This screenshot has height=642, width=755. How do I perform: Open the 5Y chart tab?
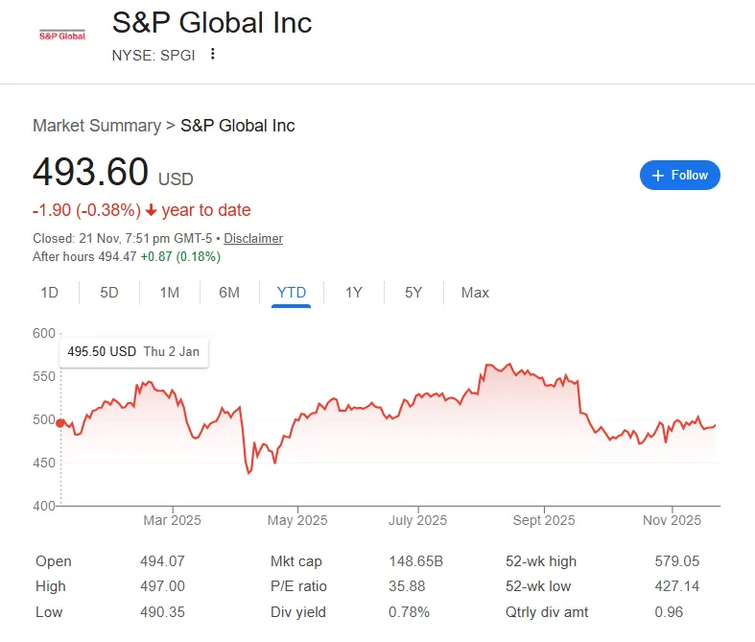(x=413, y=293)
